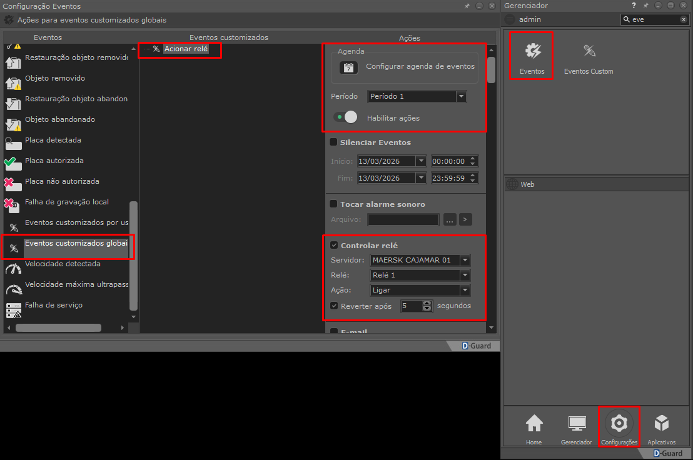Select the Acionar relé custom event
The width and height of the screenshot is (693, 460).
[x=186, y=49]
